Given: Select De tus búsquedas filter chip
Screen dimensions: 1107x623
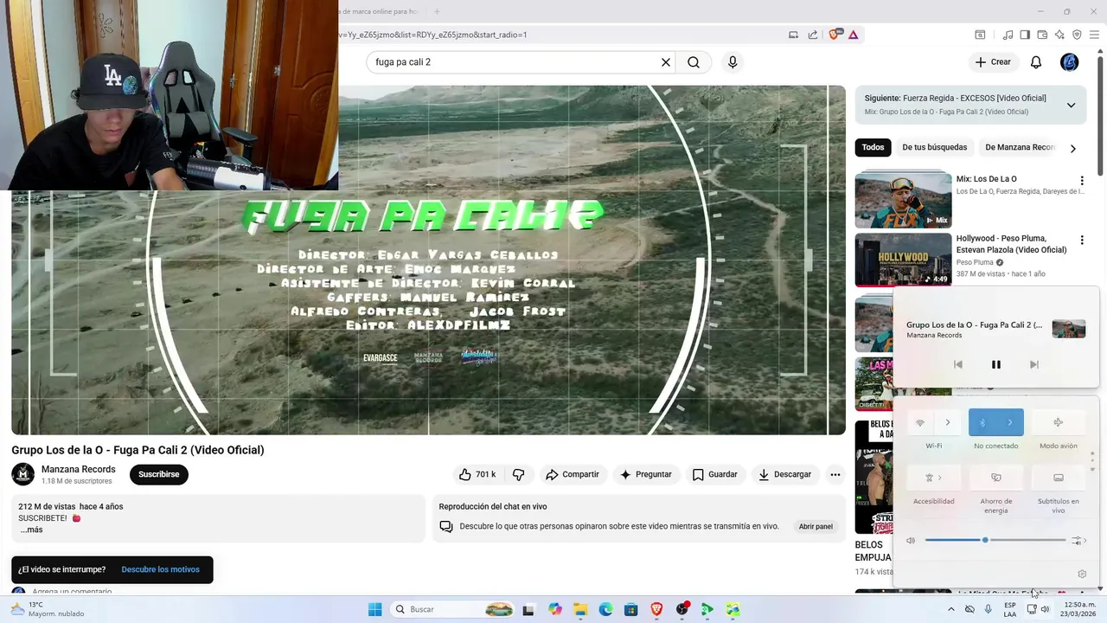Looking at the screenshot, I should coord(935,147).
